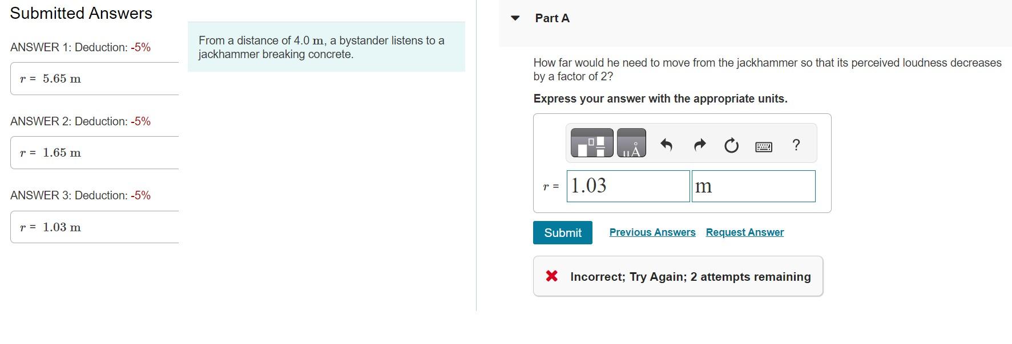The height and width of the screenshot is (344, 1012).
Task: Click the red X incorrect icon
Action: pyautogui.click(x=551, y=276)
